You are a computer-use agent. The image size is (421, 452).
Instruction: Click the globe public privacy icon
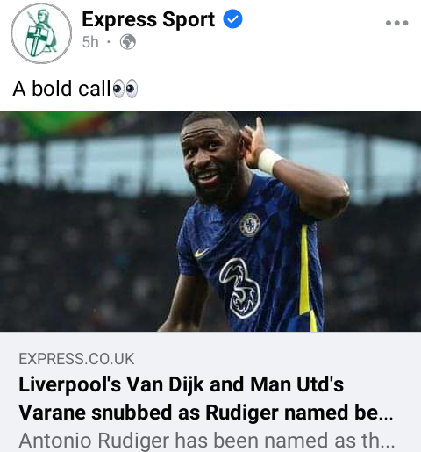pos(128,42)
